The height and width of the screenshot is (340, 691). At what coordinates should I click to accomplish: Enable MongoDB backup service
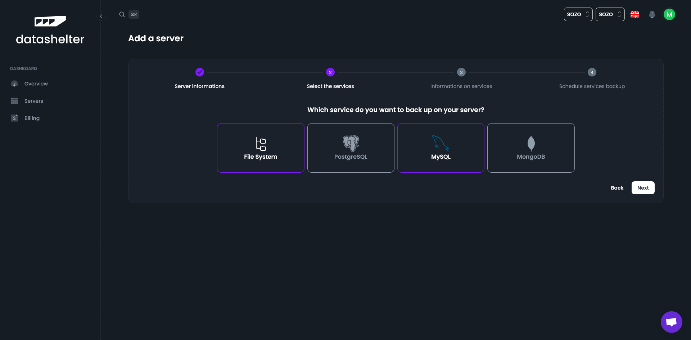[x=531, y=148]
